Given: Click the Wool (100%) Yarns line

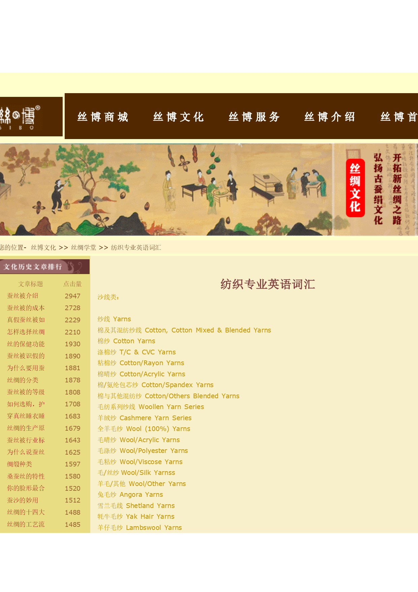Looking at the screenshot, I should (144, 429).
